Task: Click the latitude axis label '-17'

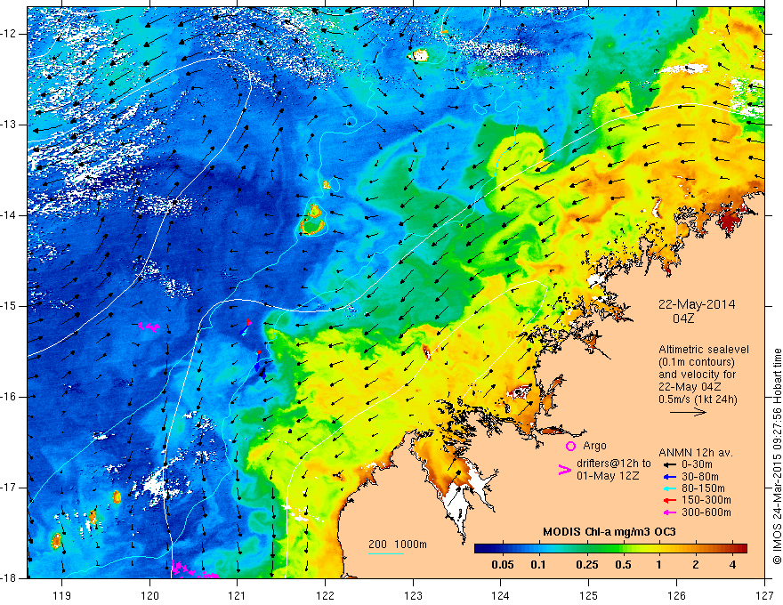Action: point(10,488)
